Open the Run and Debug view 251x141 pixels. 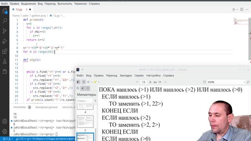pyautogui.click(x=5, y=41)
